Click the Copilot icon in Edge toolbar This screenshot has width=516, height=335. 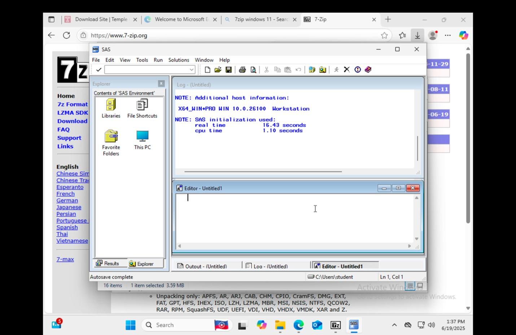click(x=463, y=35)
